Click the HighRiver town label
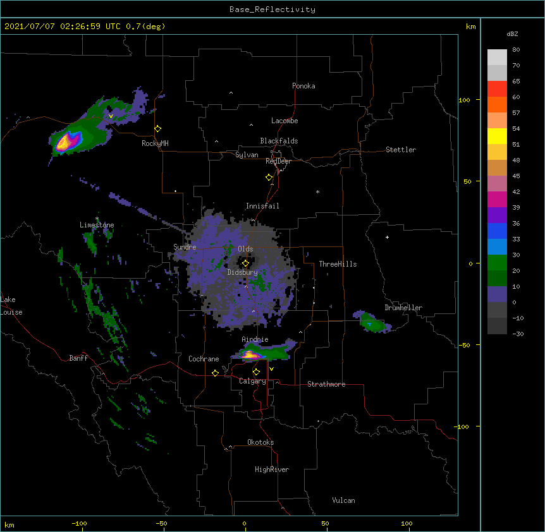Viewport: 545px width, 532px height. (272, 469)
